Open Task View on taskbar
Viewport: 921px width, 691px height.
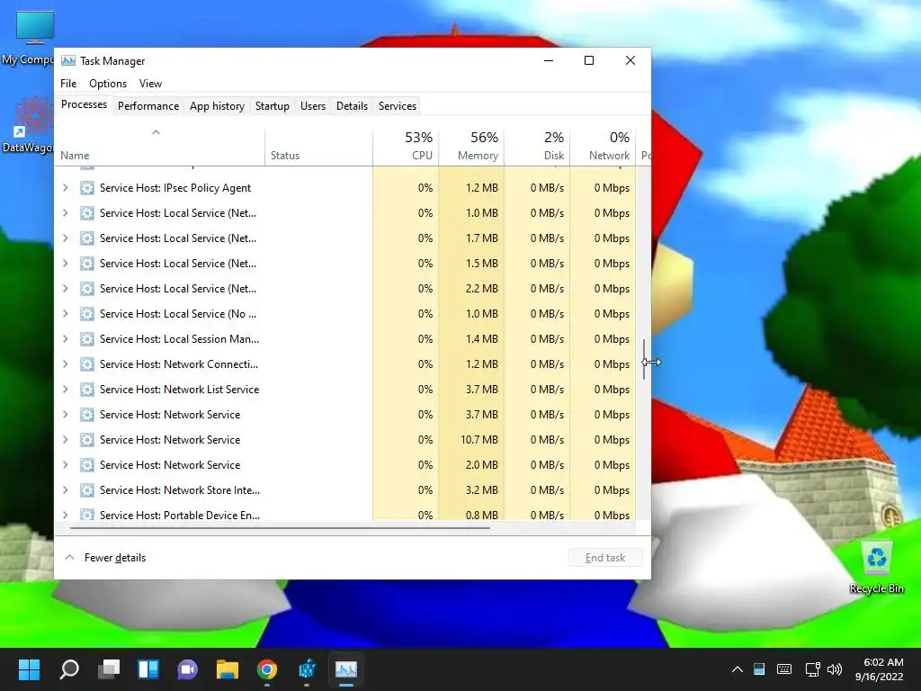(109, 669)
